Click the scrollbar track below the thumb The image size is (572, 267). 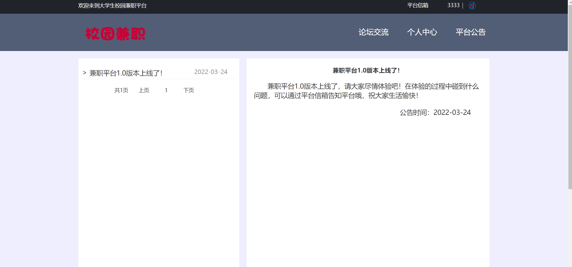[x=570, y=227]
